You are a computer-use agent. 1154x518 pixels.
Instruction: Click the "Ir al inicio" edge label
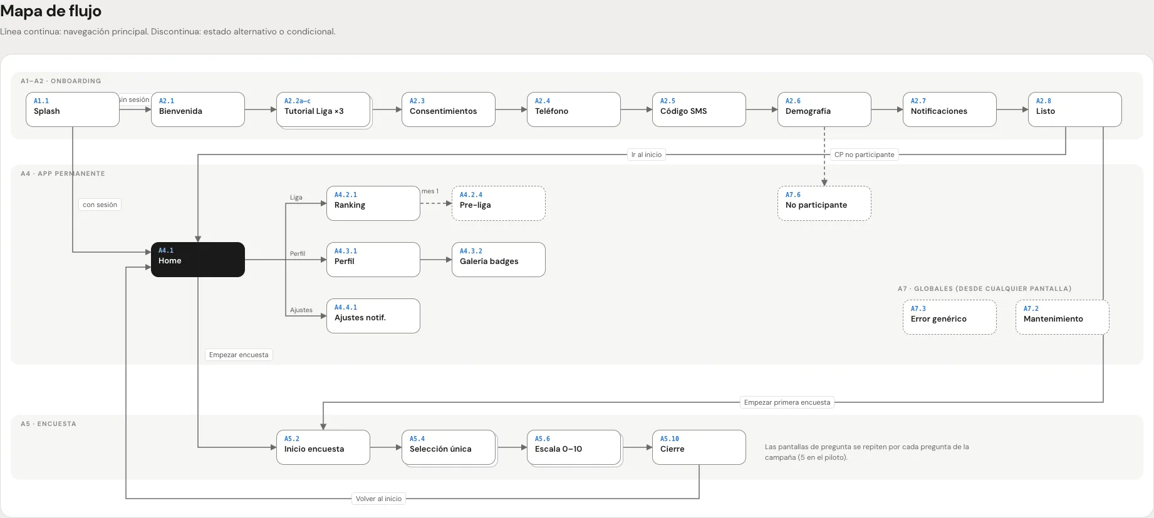(647, 155)
